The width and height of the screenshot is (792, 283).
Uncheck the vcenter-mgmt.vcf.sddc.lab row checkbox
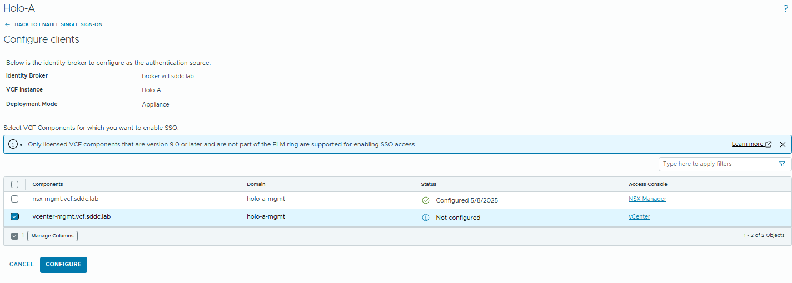(15, 217)
